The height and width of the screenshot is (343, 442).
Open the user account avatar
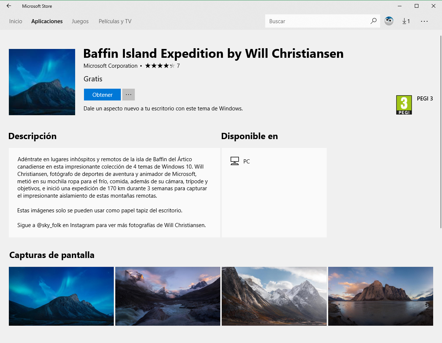coord(389,21)
